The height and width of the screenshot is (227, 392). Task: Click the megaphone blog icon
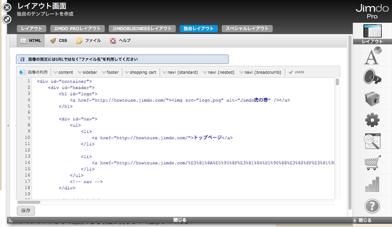(372, 77)
